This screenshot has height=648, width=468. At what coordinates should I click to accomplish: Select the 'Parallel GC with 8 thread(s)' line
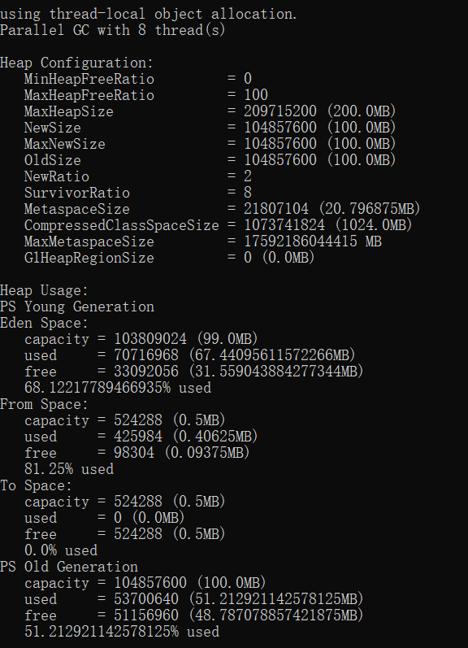[112, 30]
